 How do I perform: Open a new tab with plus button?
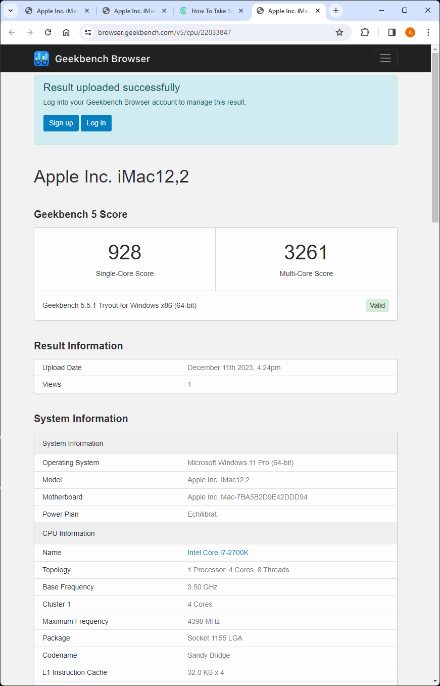pyautogui.click(x=336, y=11)
